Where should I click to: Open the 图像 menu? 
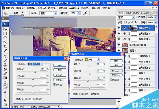pos(31,8)
